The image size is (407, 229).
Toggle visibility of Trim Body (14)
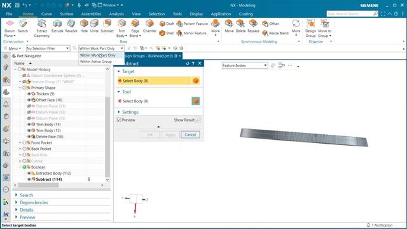click(29, 125)
